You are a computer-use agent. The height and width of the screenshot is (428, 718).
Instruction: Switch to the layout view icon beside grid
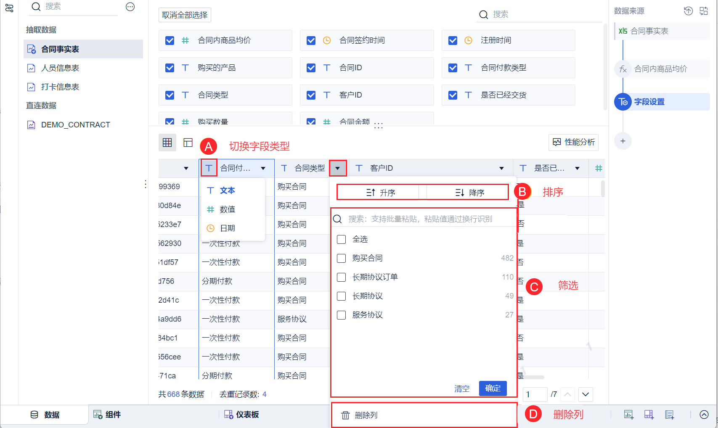tap(188, 143)
